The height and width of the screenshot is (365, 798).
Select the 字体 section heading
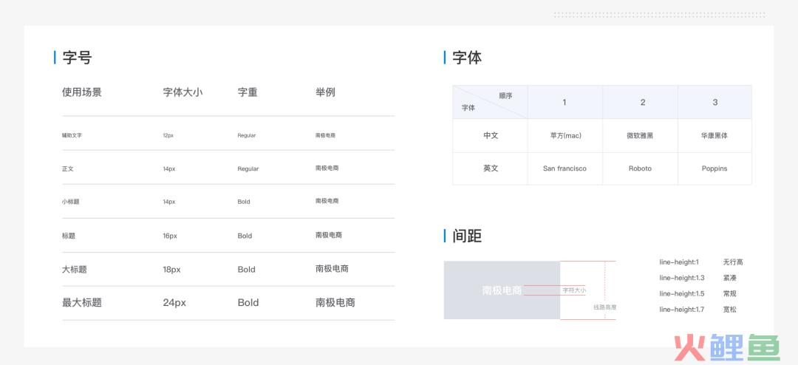coord(467,58)
